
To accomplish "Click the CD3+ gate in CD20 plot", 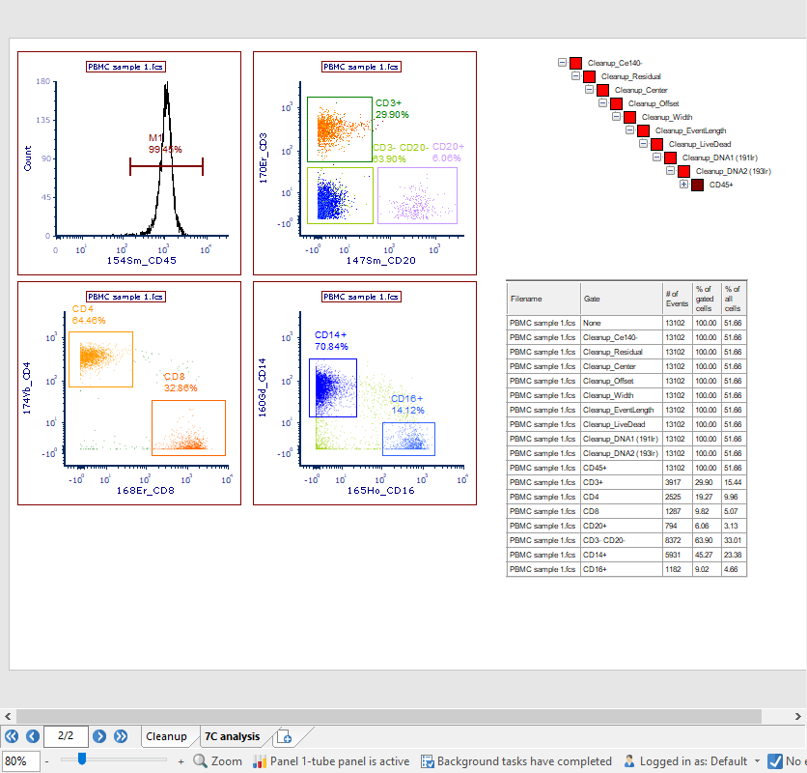I will tap(340, 129).
